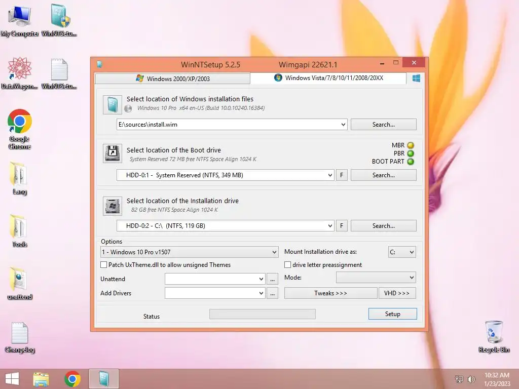The height and width of the screenshot is (389, 519).
Task: Click F format button for Boot drive
Action: coord(342,175)
